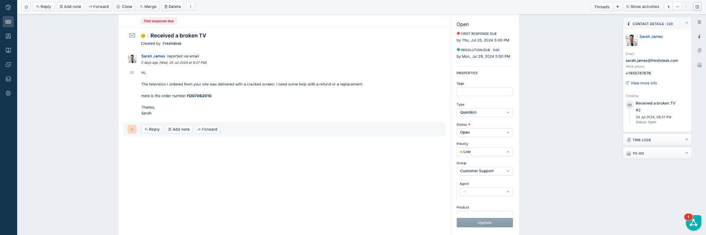Toggle the right side panel layout icon

pos(697,7)
